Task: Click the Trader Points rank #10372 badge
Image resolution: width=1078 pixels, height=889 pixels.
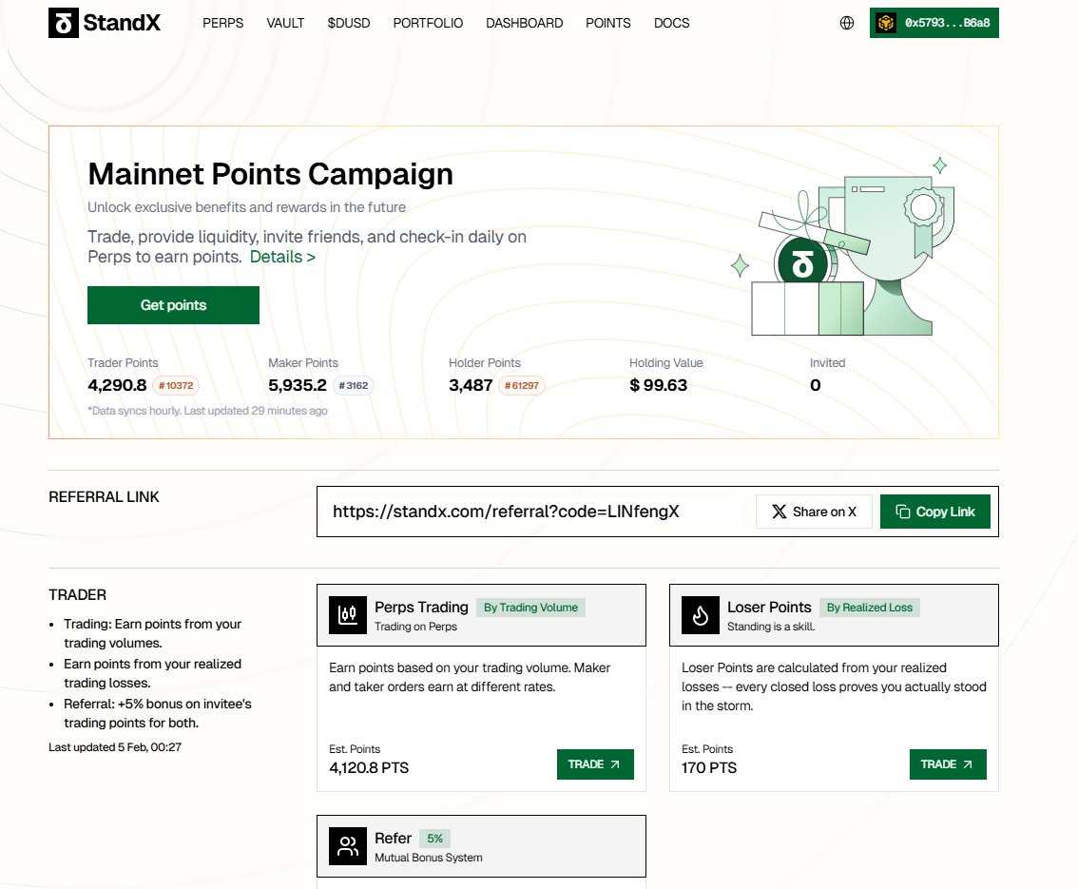Action: click(x=176, y=386)
